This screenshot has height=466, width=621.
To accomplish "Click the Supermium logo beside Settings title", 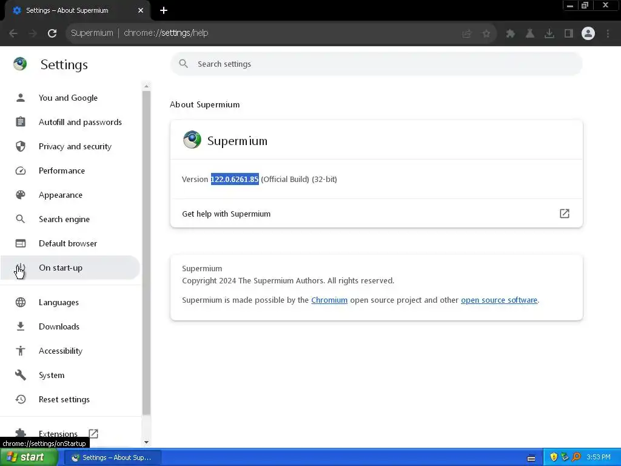I will [20, 64].
